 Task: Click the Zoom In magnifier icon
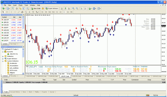[73, 8]
